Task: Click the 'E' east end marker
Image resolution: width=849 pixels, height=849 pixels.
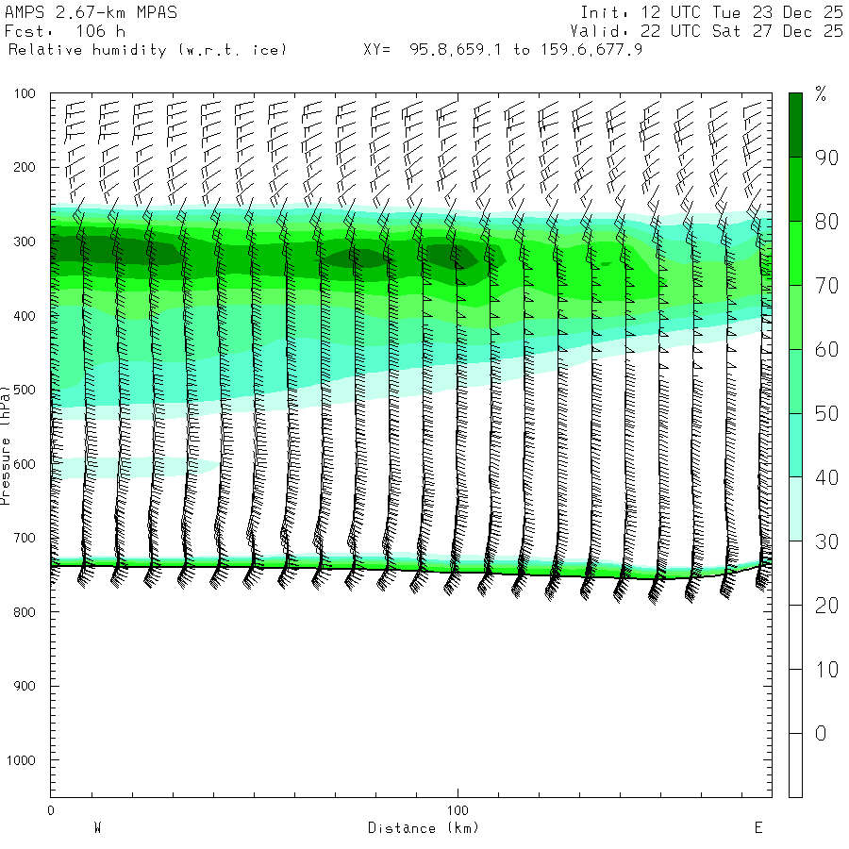Action: (758, 828)
